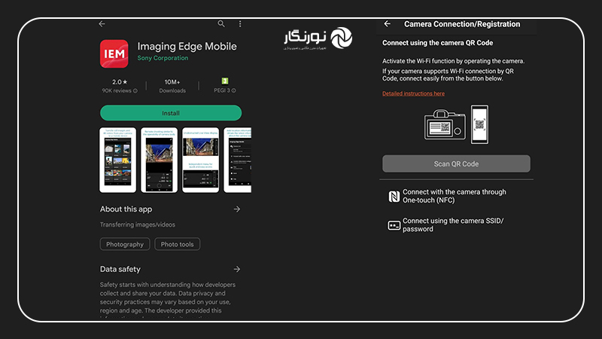Image resolution: width=602 pixels, height=339 pixels.
Task: Tap the red IEM app icon
Action: coord(114,53)
